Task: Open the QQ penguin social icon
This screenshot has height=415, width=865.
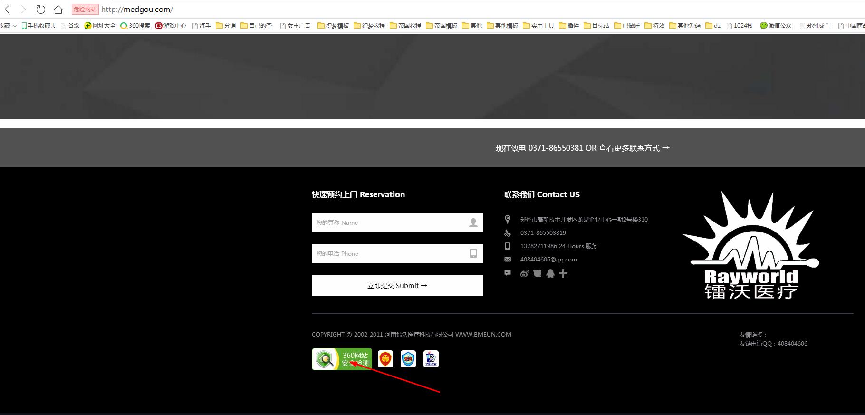Action: pos(550,273)
